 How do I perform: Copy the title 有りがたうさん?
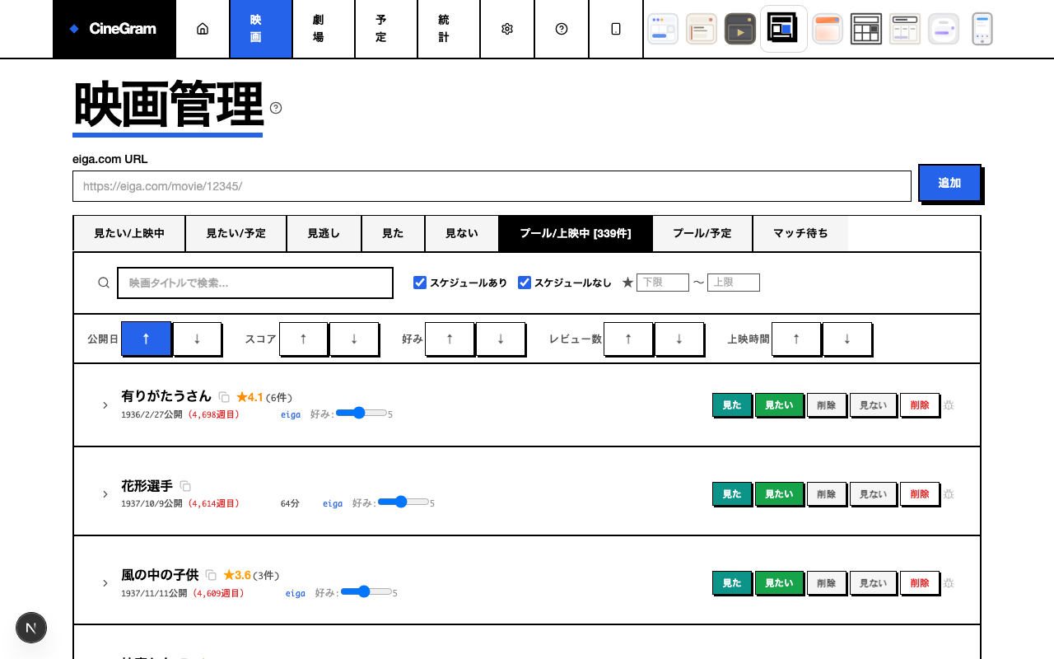[x=224, y=397]
